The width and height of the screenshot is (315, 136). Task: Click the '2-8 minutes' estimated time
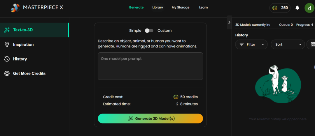click(x=187, y=104)
